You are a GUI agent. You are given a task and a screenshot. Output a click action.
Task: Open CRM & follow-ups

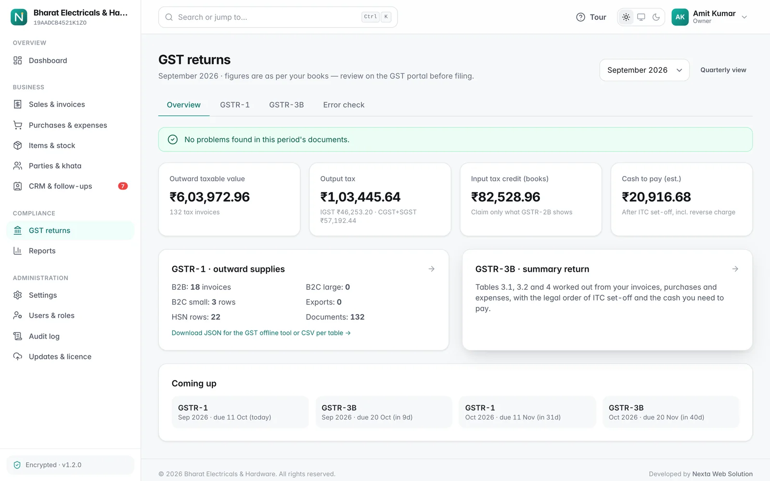tap(70, 186)
